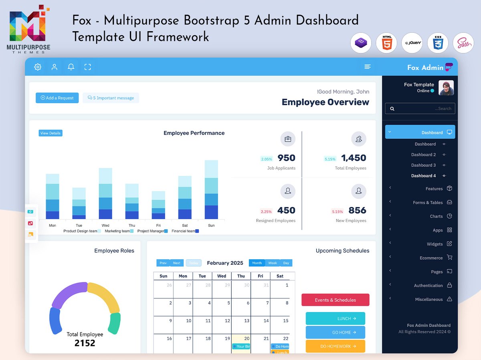
Task: Open the settings gear in top bar
Action: pyautogui.click(x=38, y=67)
